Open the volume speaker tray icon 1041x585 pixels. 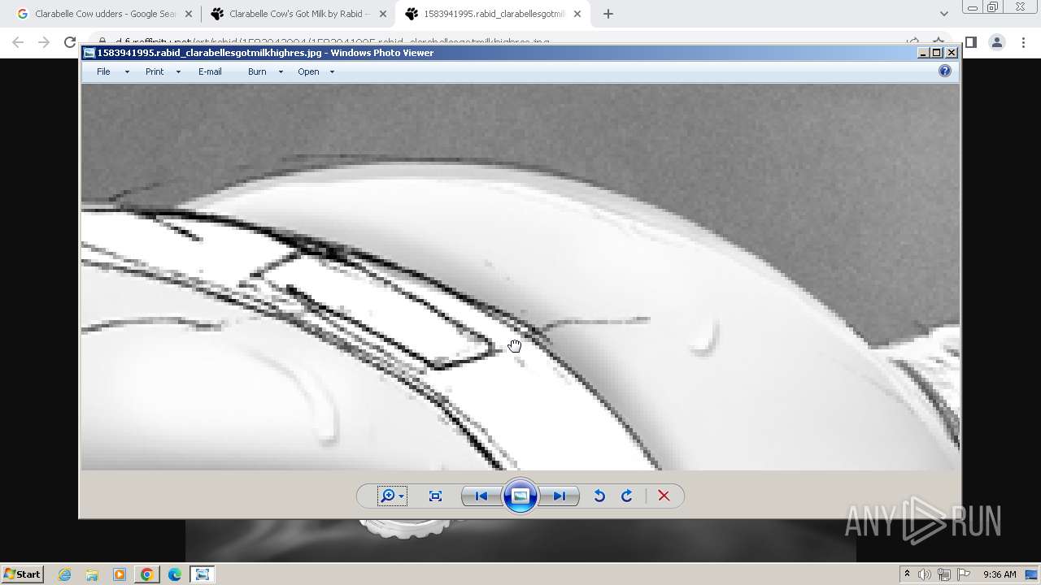[x=925, y=574]
